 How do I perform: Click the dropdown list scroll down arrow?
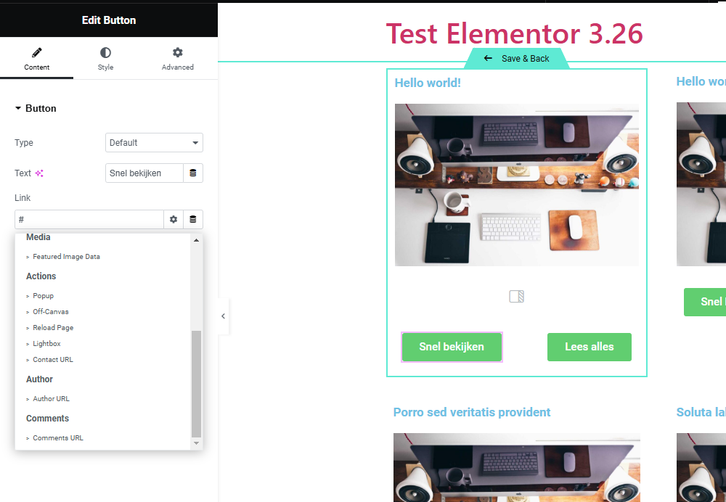click(196, 443)
